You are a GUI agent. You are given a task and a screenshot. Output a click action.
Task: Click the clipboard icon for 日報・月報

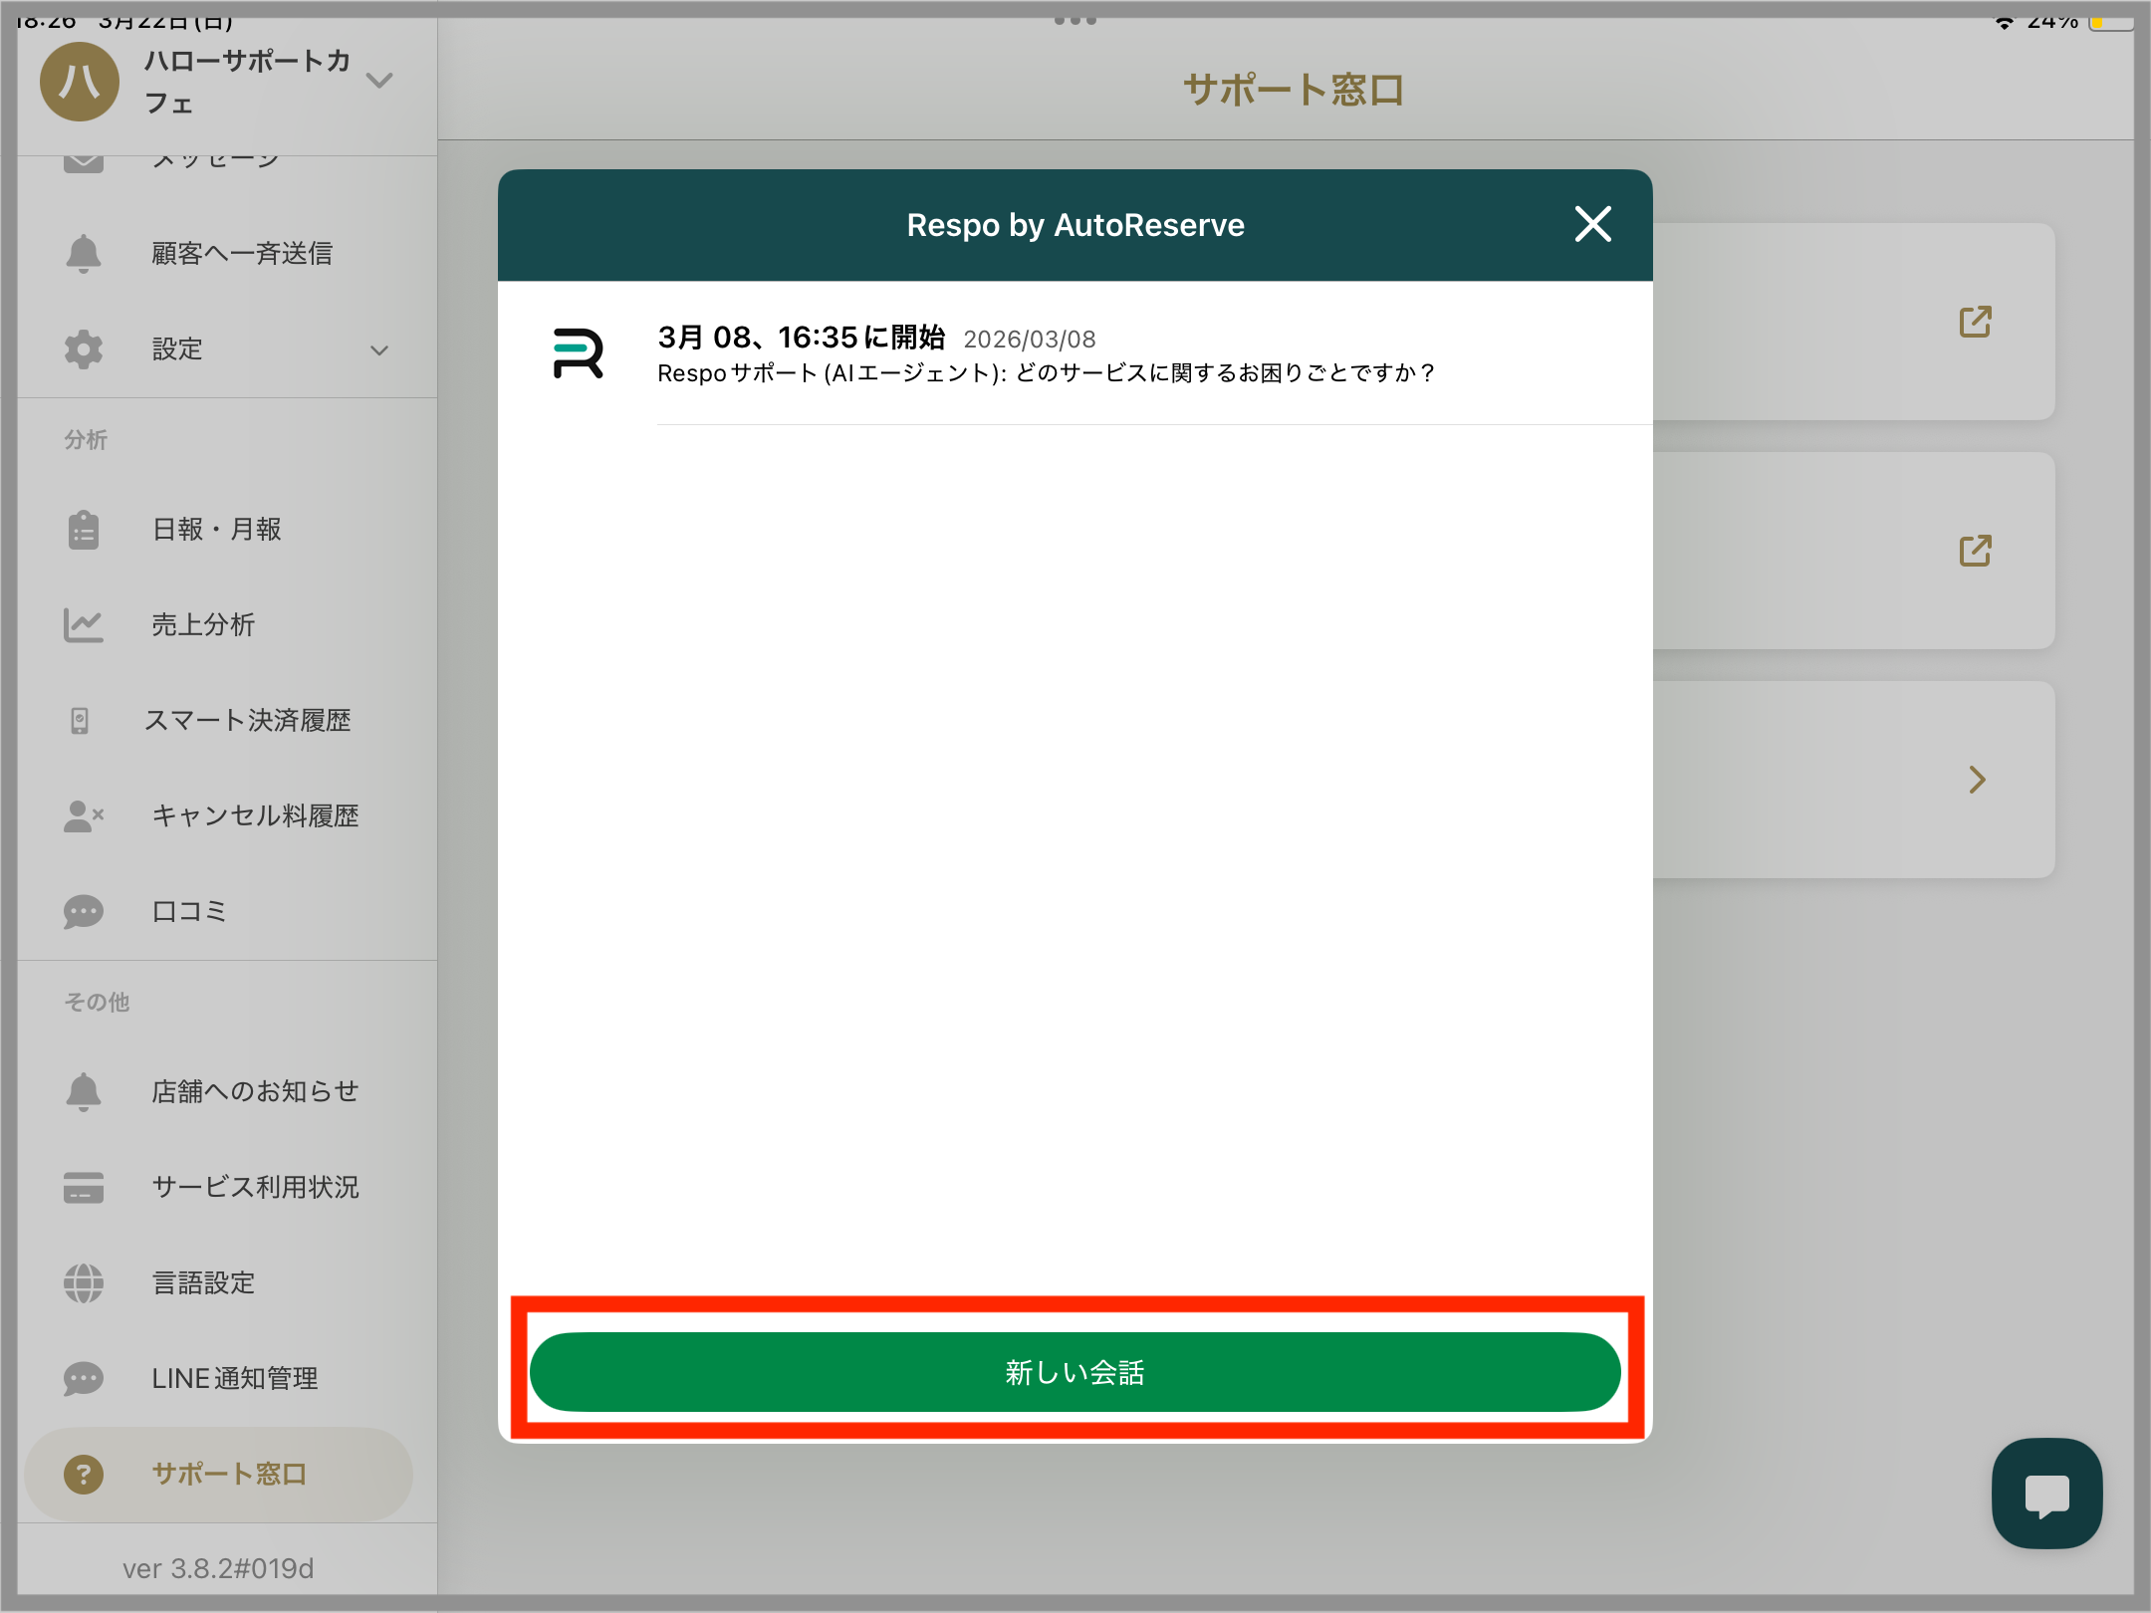84,530
